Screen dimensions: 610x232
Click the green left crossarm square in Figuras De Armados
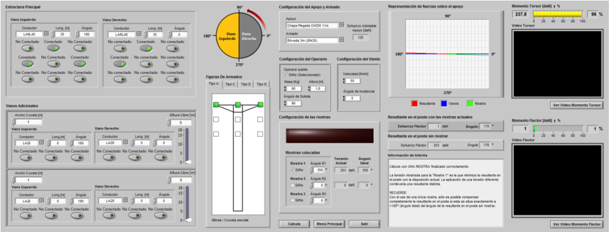[x=216, y=105]
